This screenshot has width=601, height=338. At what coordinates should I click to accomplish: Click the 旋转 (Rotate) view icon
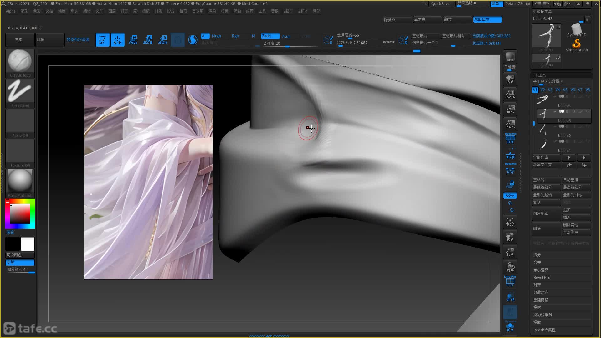pos(510,267)
